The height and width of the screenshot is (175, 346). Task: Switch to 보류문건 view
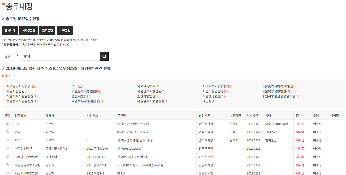click(x=65, y=31)
